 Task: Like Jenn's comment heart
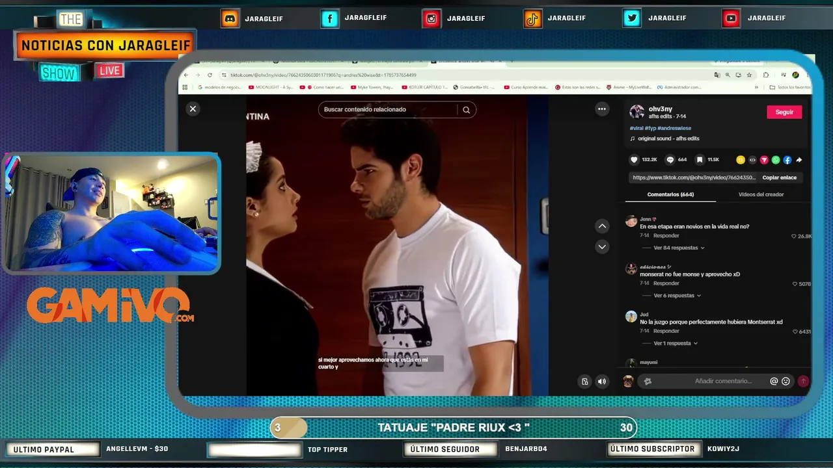[x=794, y=236]
